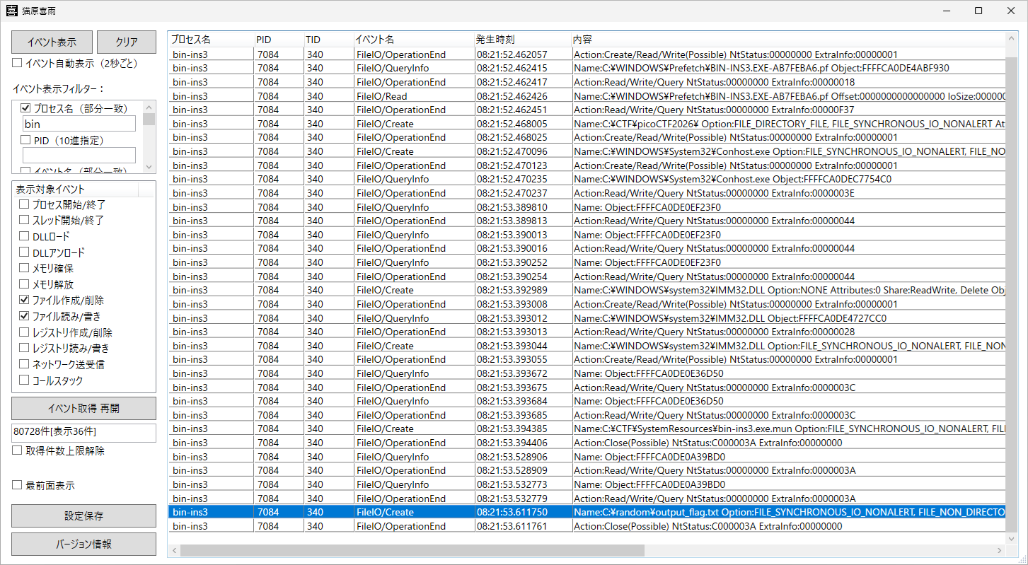The height and width of the screenshot is (565, 1028).
Task: Click the イベント名 column header
Action: tap(413, 40)
